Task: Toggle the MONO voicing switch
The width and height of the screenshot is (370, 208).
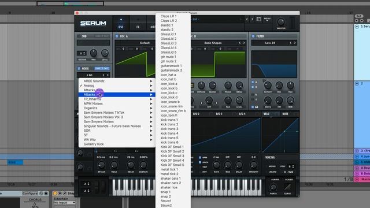Action: (x=272, y=166)
